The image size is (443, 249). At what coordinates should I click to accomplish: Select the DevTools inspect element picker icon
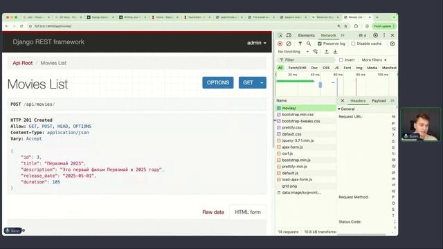tap(280, 35)
